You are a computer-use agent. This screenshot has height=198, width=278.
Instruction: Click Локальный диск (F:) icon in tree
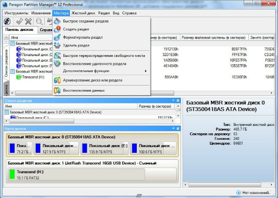pyautogui.click(x=19, y=66)
